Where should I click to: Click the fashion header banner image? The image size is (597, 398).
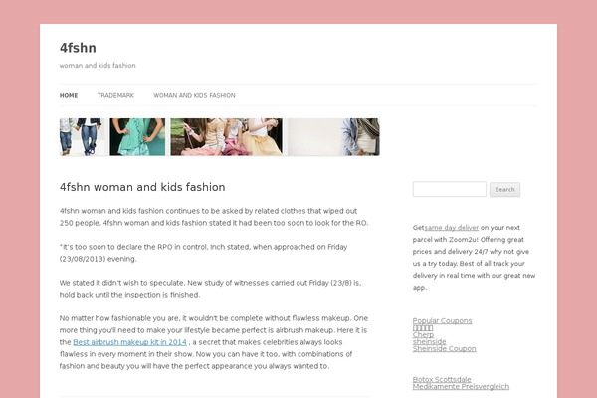tap(219, 136)
